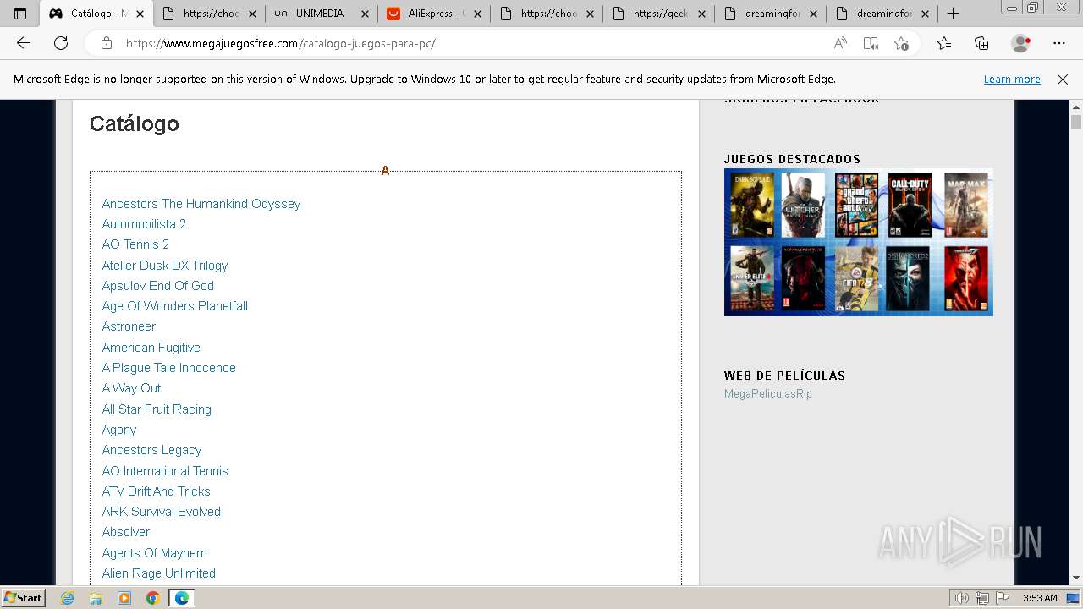
Task: Open the user profile icon
Action: 1021,43
